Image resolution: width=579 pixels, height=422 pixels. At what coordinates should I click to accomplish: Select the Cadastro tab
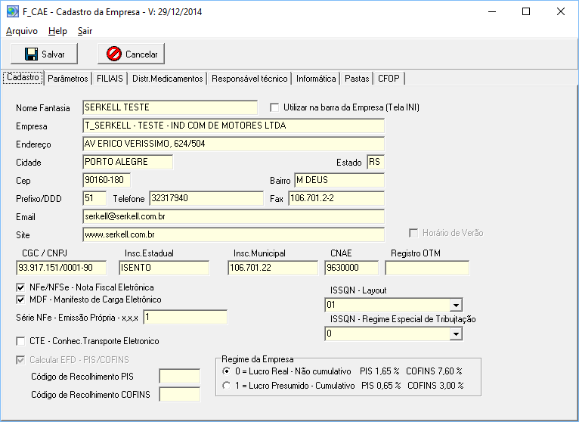tap(23, 77)
